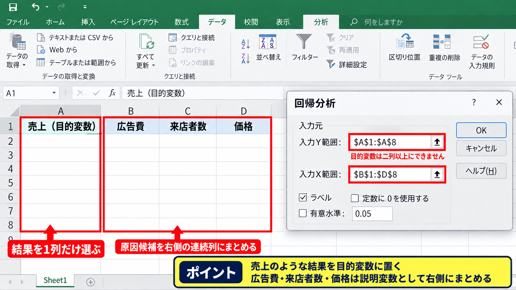Open the Name Box dropdown arrow
This screenshot has width=516, height=290.
click(x=54, y=93)
